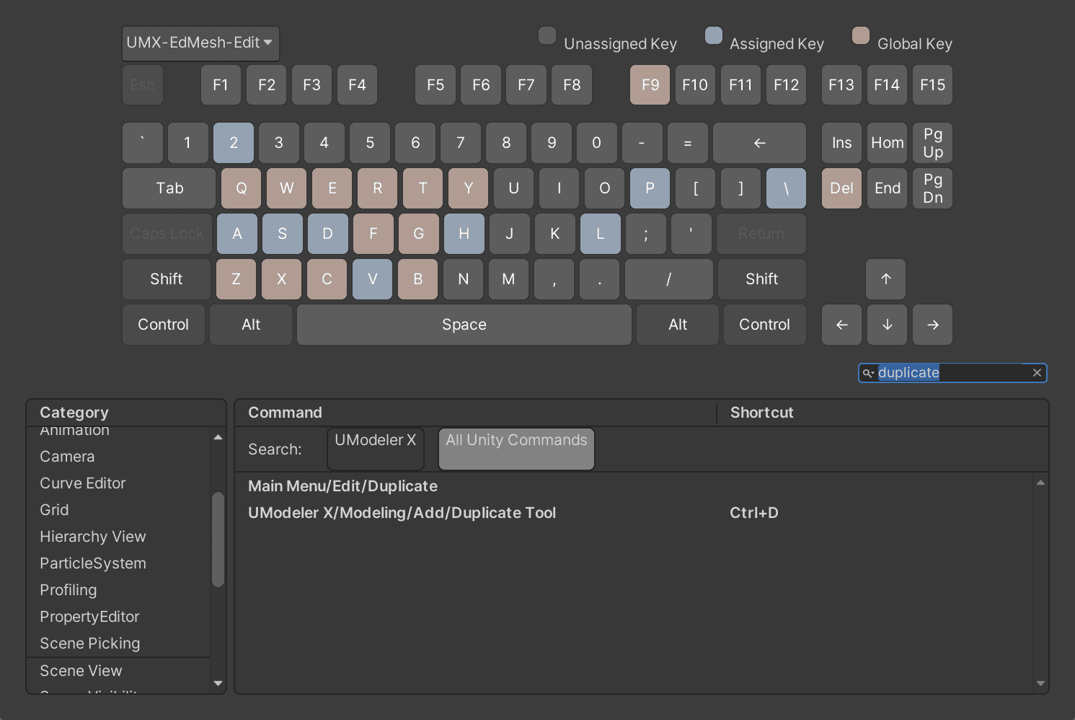This screenshot has height=720, width=1075.
Task: Click the Category list scroll down arrow
Action: [218, 683]
